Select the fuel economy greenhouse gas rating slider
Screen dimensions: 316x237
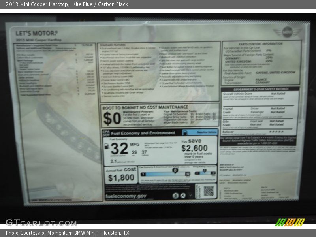coord(166,174)
